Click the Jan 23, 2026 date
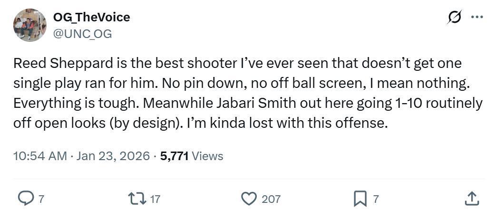Image resolution: width=495 pixels, height=210 pixels. 113,156
